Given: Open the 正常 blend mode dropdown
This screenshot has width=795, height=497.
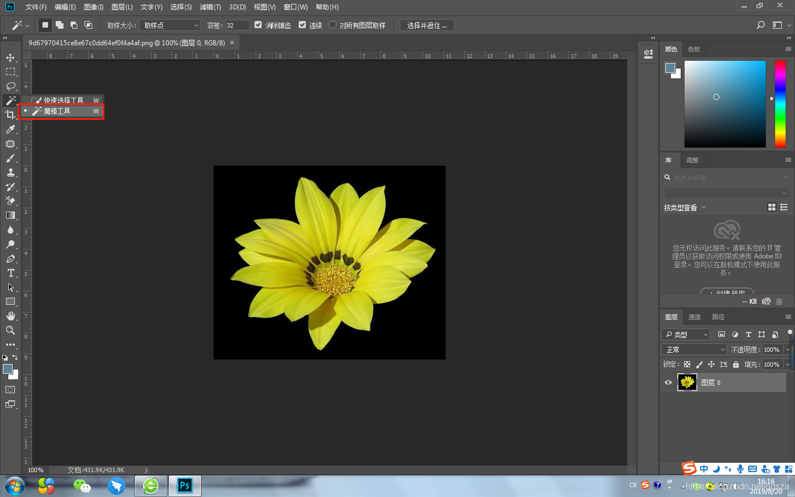Looking at the screenshot, I should pos(695,350).
